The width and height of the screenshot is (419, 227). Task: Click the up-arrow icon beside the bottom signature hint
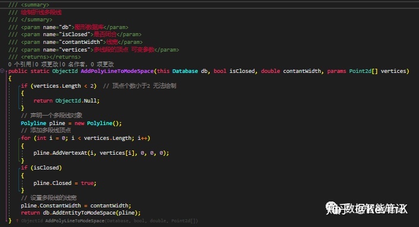tap(17, 220)
